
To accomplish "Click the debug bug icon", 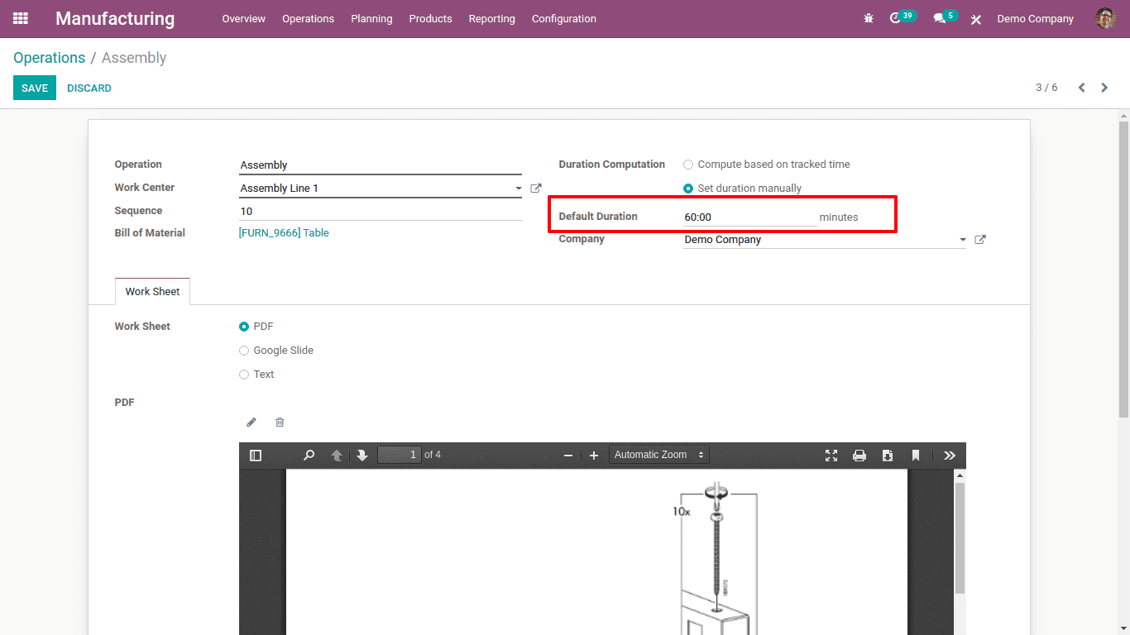I will 869,18.
